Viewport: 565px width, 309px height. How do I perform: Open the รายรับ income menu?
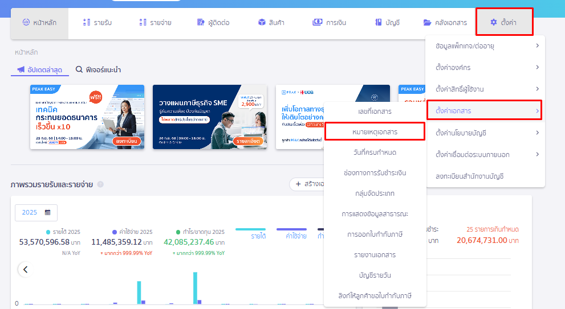[97, 23]
